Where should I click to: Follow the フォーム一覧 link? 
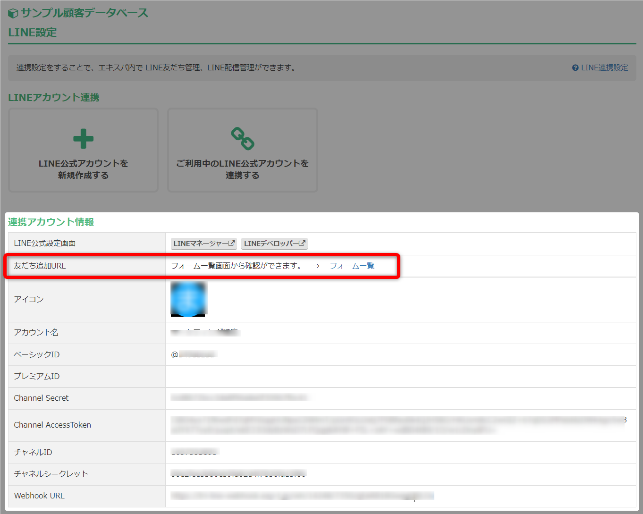[x=352, y=266]
